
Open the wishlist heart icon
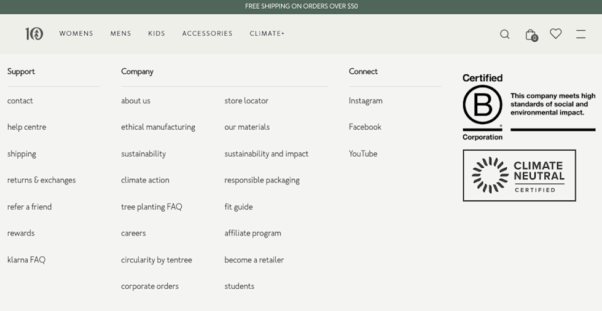click(x=555, y=34)
